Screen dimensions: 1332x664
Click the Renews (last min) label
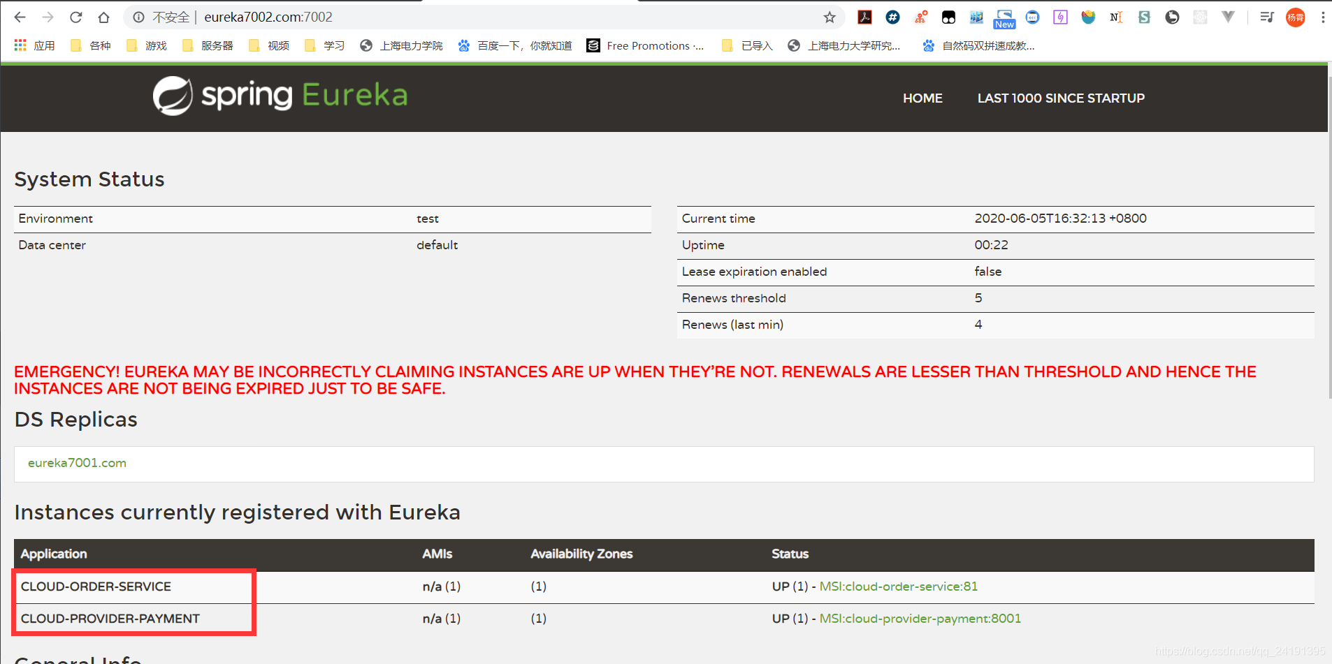(x=732, y=325)
